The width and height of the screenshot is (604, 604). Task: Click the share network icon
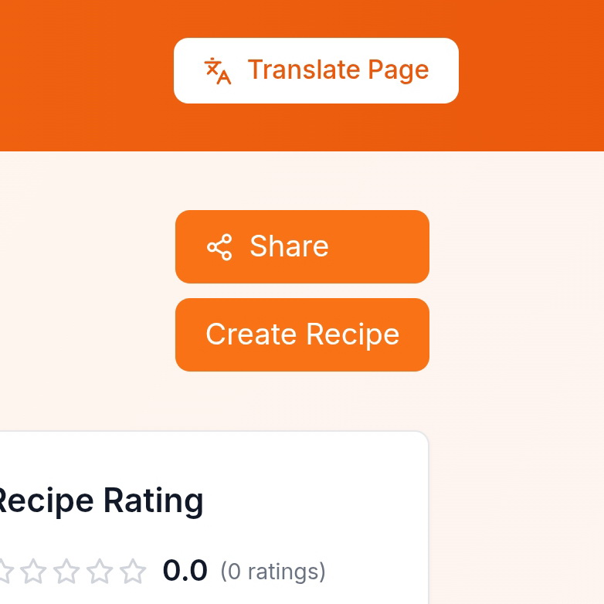[x=219, y=247]
